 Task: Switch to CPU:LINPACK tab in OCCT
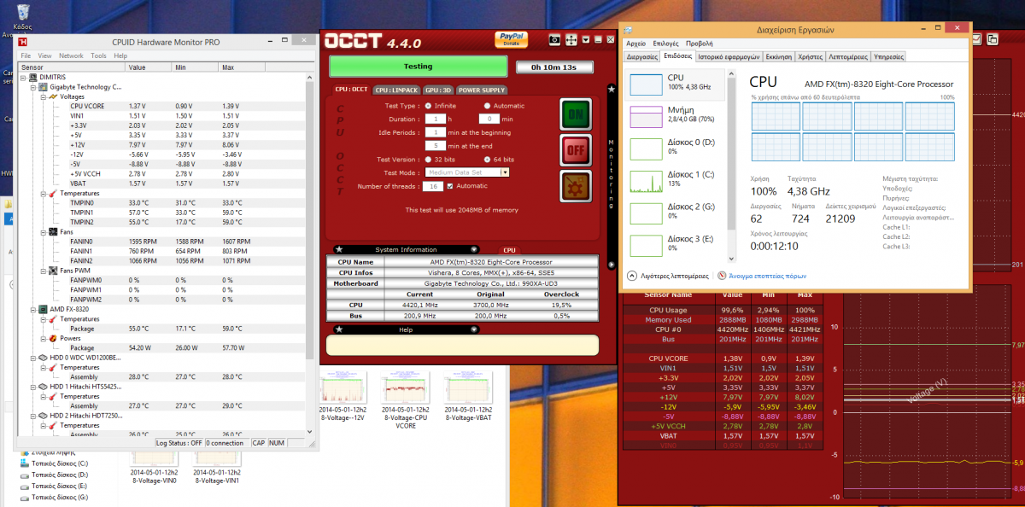coord(397,90)
